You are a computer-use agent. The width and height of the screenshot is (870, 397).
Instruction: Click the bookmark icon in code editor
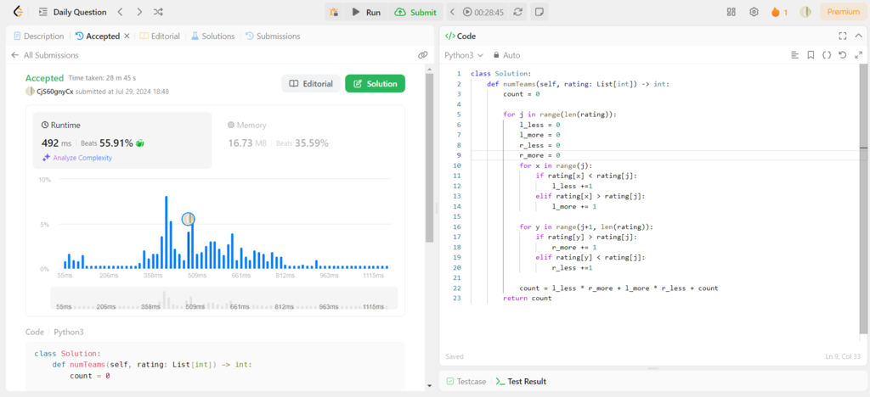[811, 55]
